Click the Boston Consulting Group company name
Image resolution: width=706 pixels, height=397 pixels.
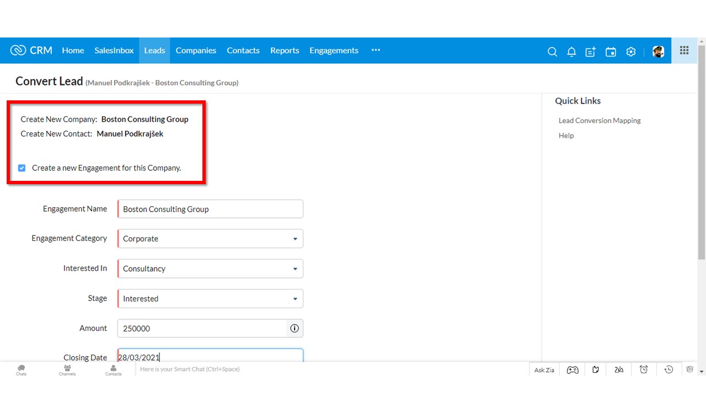click(x=145, y=119)
